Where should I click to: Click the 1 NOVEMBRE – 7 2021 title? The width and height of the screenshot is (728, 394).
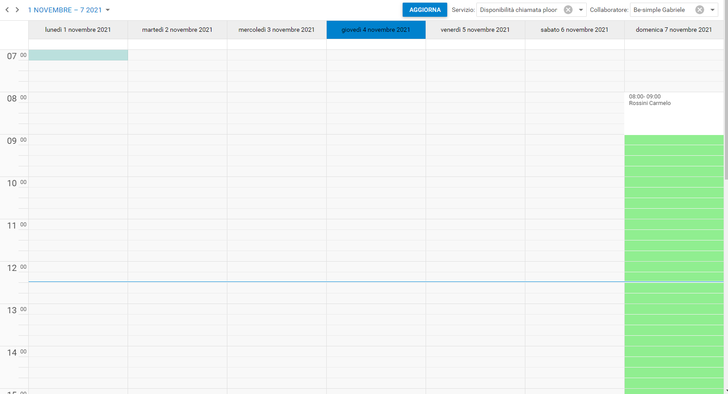click(65, 10)
